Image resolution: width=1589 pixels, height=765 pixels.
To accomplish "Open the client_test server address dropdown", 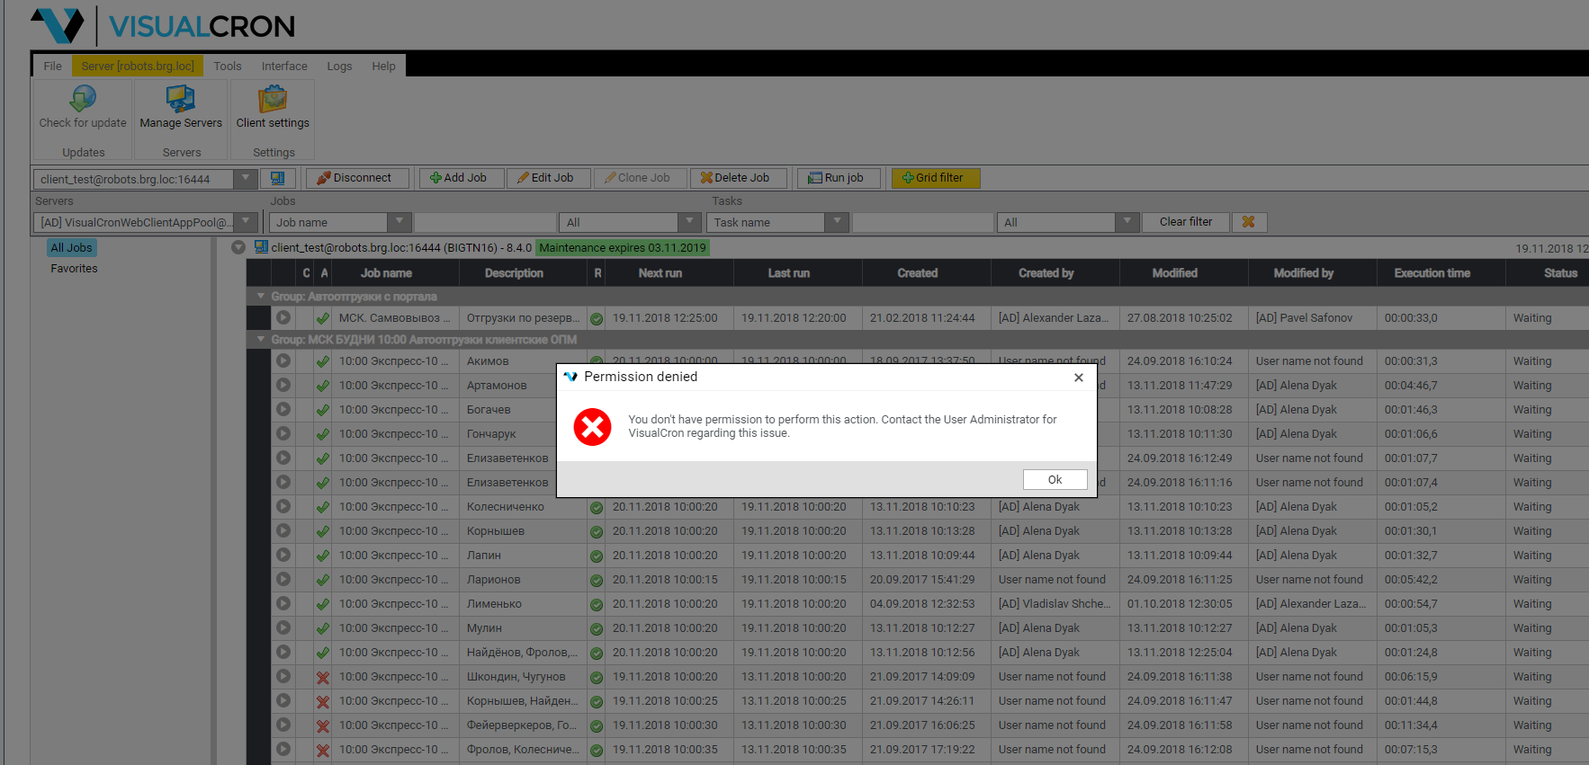I will [x=246, y=179].
